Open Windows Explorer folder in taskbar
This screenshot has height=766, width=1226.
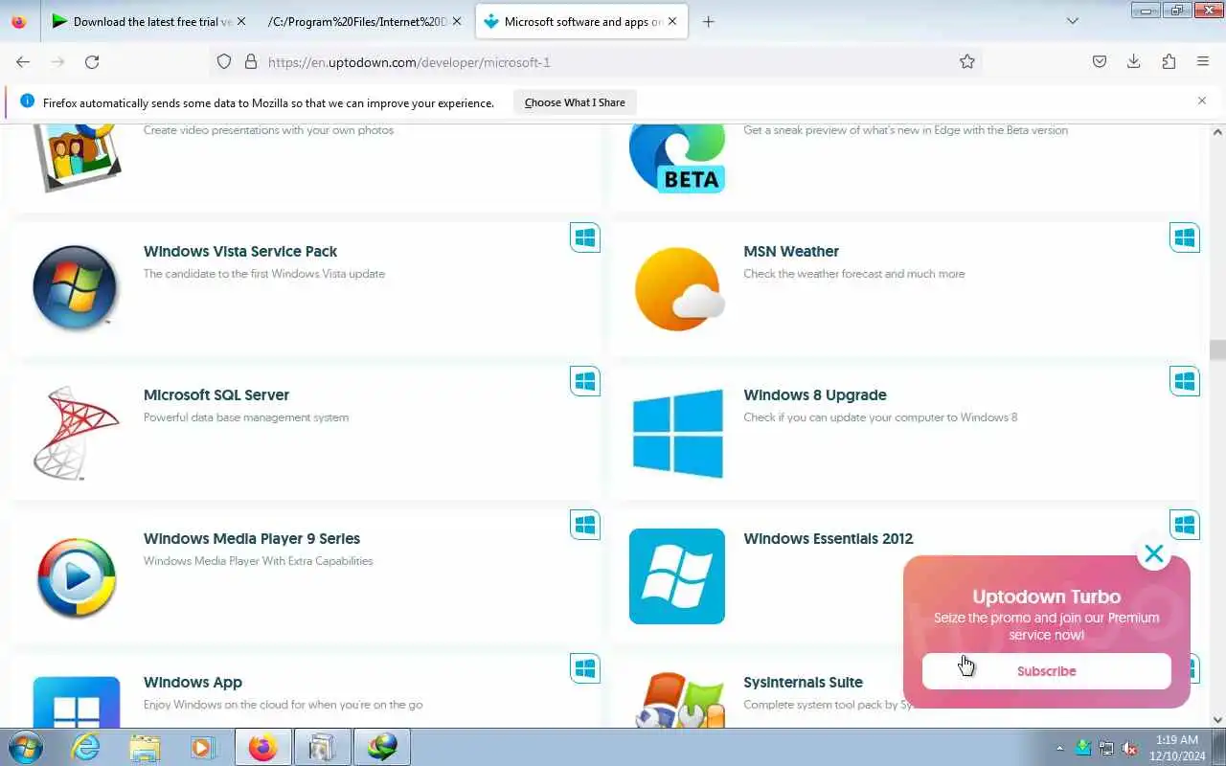coord(145,747)
